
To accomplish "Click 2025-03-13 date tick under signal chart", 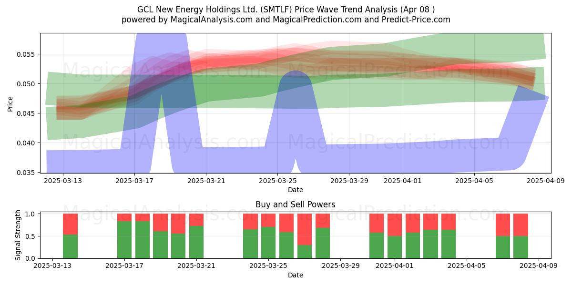I will (52, 266).
